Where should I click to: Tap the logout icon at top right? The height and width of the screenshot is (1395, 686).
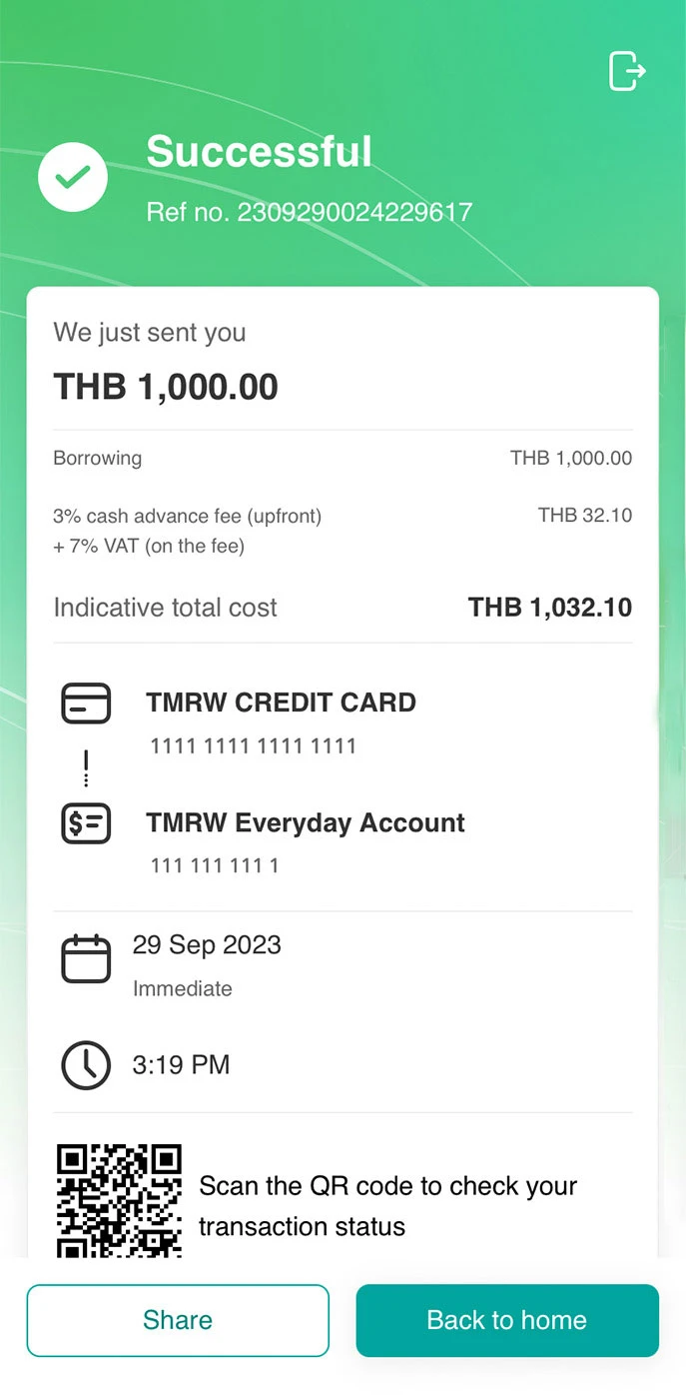627,71
